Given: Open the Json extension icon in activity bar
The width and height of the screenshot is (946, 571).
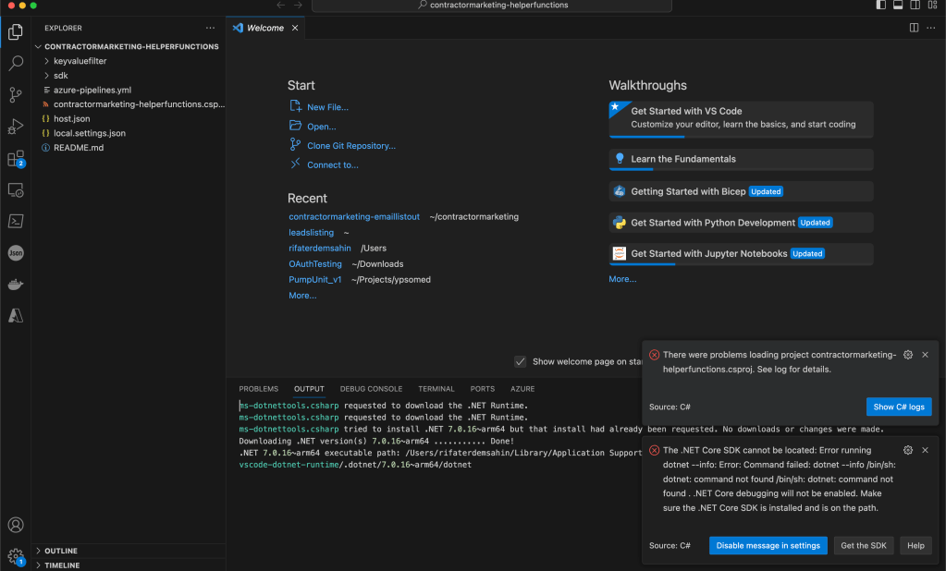Looking at the screenshot, I should point(16,252).
